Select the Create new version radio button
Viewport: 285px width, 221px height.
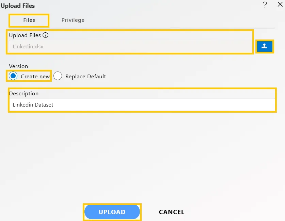coord(13,76)
